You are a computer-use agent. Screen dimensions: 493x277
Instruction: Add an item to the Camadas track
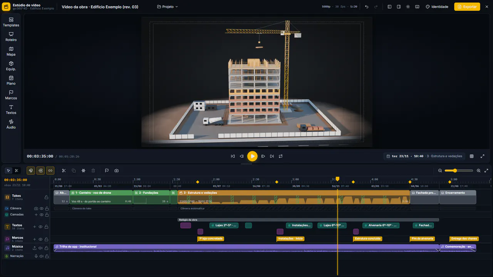[36, 215]
